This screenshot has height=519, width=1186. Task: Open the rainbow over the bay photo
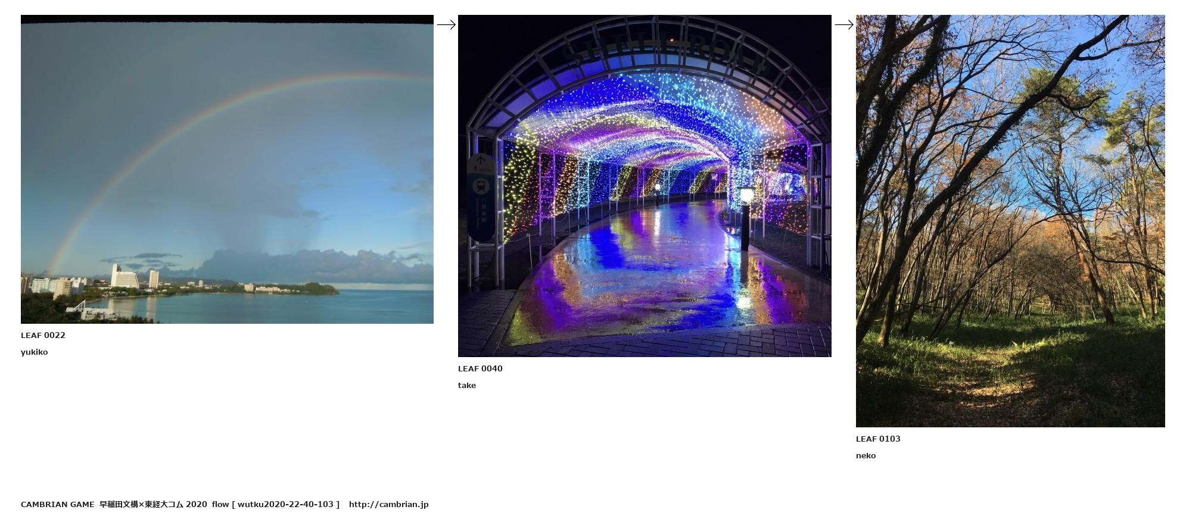(227, 170)
